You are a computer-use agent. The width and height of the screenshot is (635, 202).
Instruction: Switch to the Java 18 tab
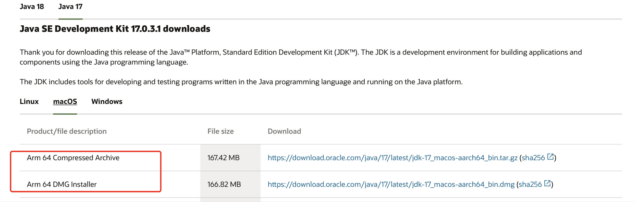pyautogui.click(x=32, y=7)
